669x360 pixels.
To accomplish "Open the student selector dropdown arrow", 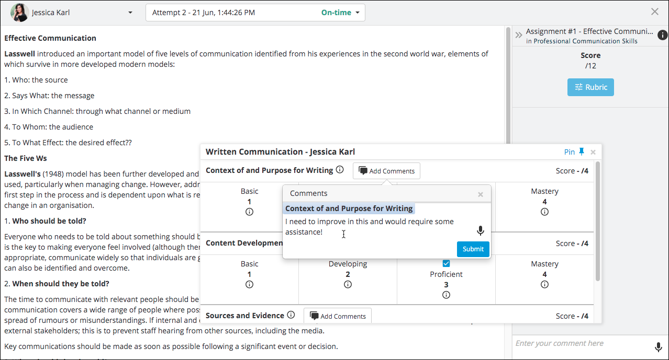I will 130,13.
